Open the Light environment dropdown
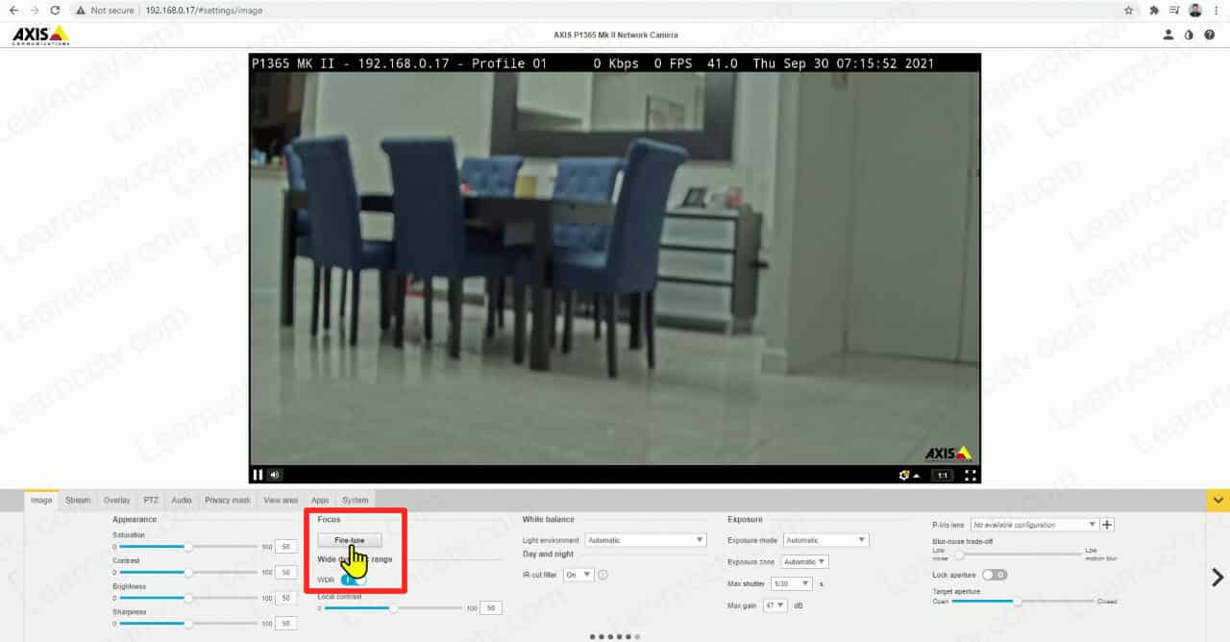The image size is (1230, 642). coord(646,540)
